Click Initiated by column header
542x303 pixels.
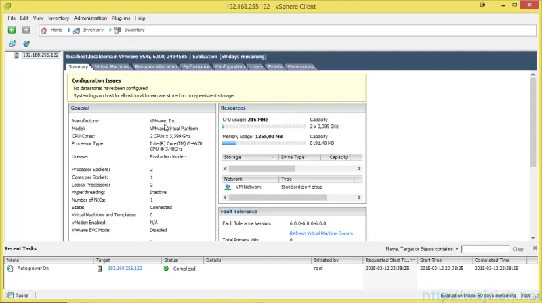(337, 260)
